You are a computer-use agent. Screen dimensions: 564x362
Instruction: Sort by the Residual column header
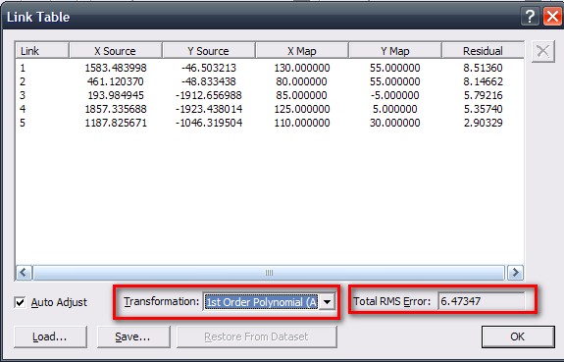(483, 51)
